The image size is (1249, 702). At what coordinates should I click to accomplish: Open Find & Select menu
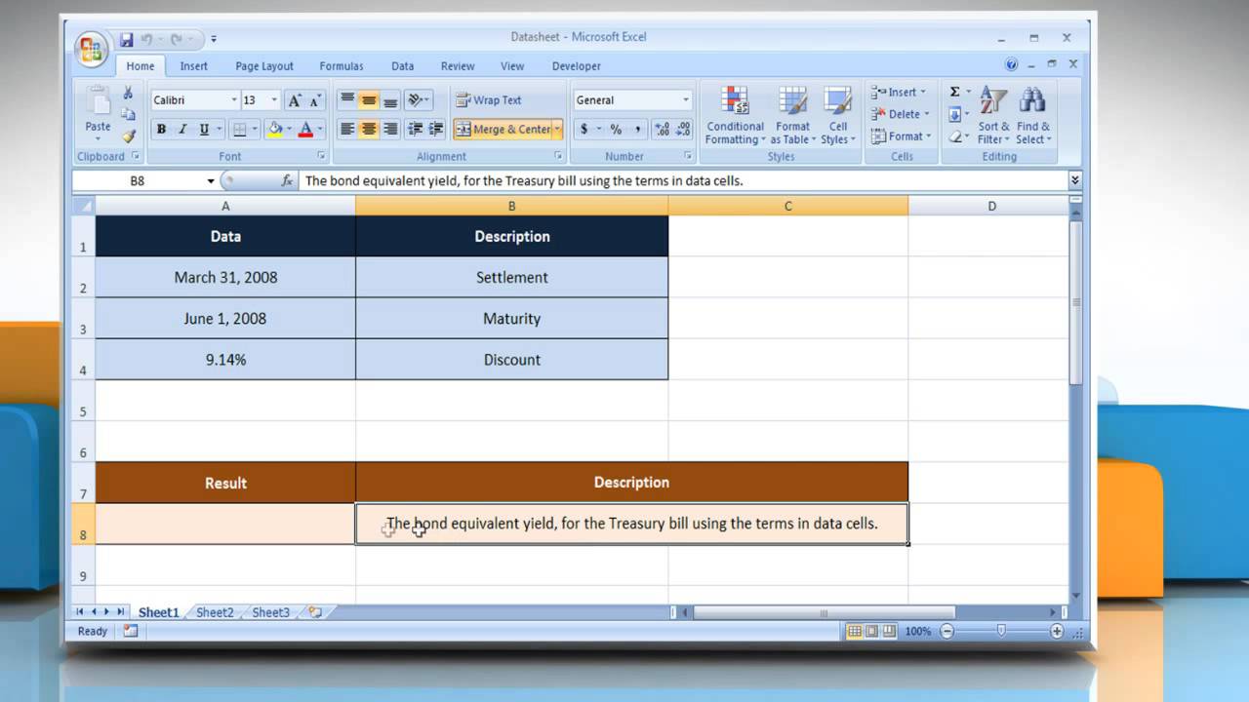pos(1033,116)
